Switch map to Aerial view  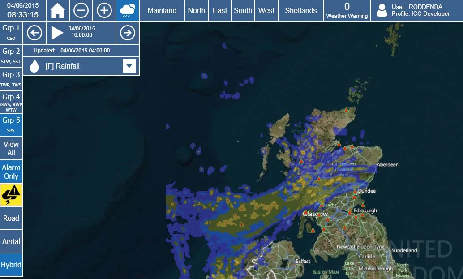pyautogui.click(x=11, y=241)
